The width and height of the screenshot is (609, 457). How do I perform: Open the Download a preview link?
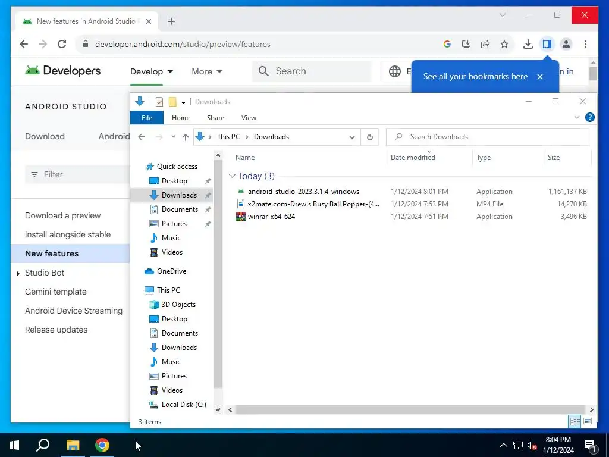pos(62,215)
